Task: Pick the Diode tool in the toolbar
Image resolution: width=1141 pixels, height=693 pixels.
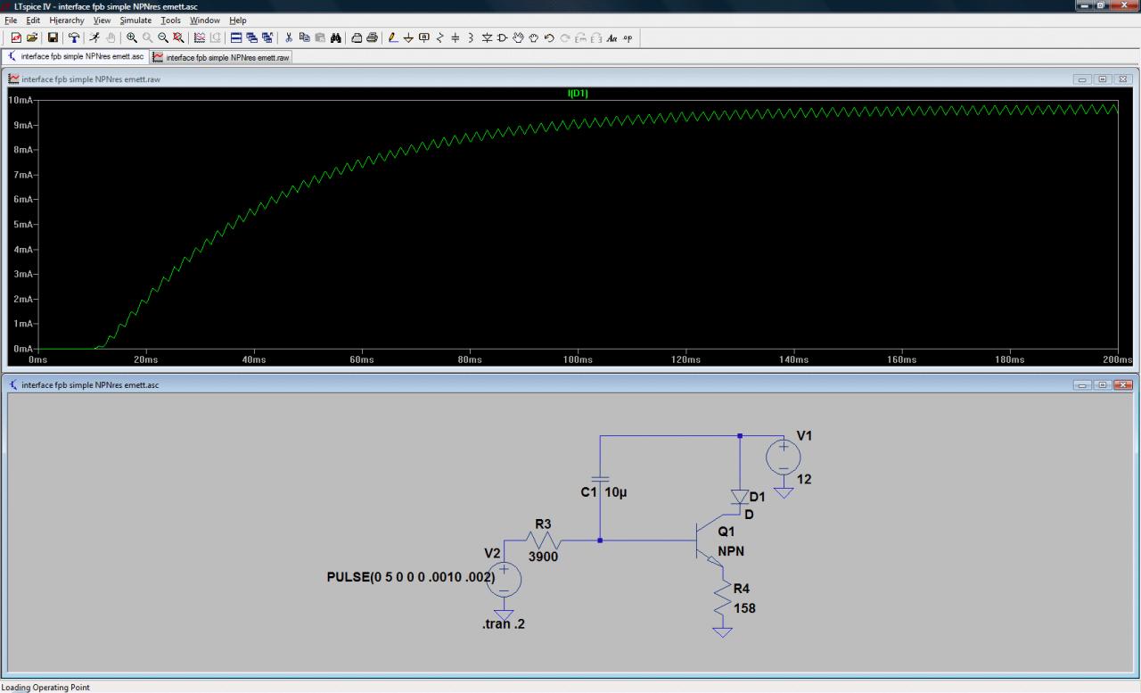Action: pos(488,37)
